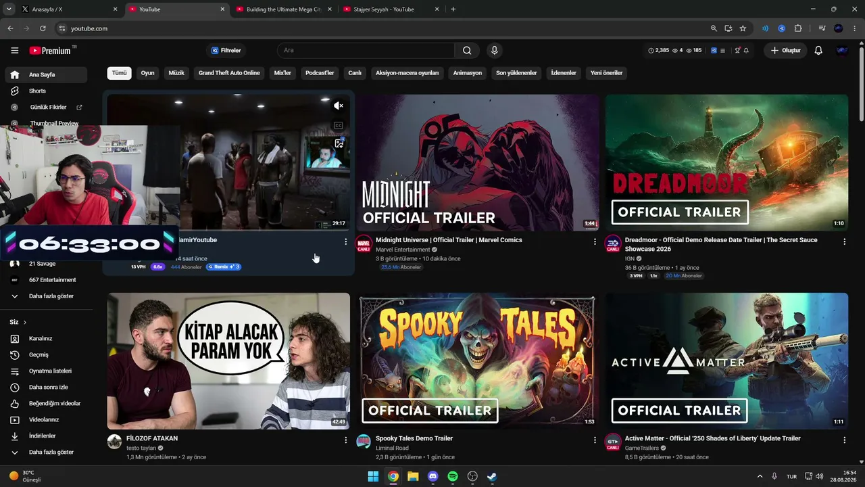Open Günlük Fikirler sidebar item
865x487 pixels.
click(46, 107)
